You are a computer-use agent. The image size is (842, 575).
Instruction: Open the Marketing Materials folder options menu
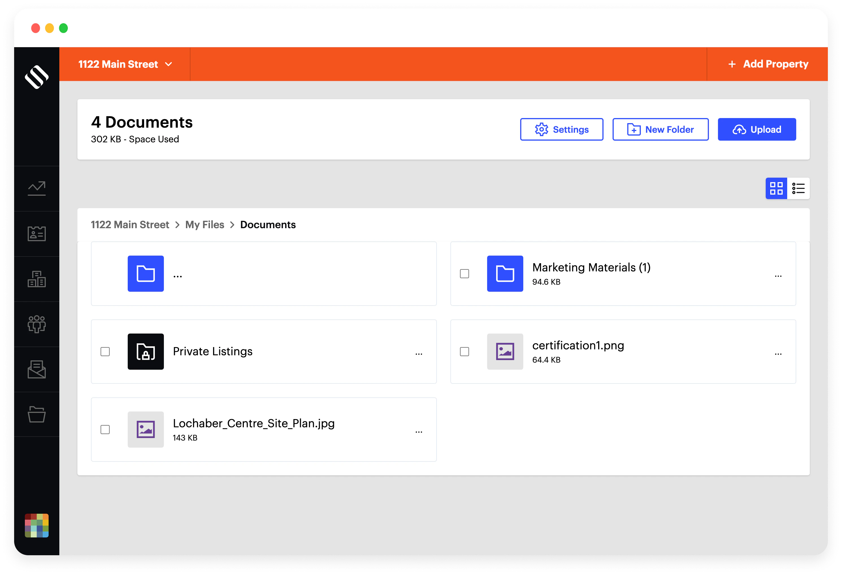point(778,276)
